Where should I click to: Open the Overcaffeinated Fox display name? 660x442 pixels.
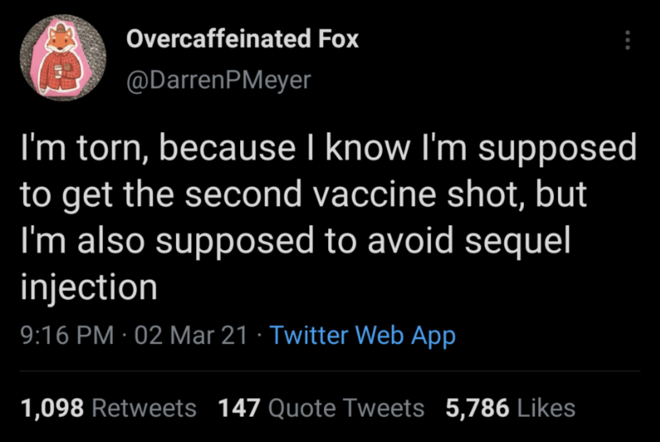click(x=242, y=39)
